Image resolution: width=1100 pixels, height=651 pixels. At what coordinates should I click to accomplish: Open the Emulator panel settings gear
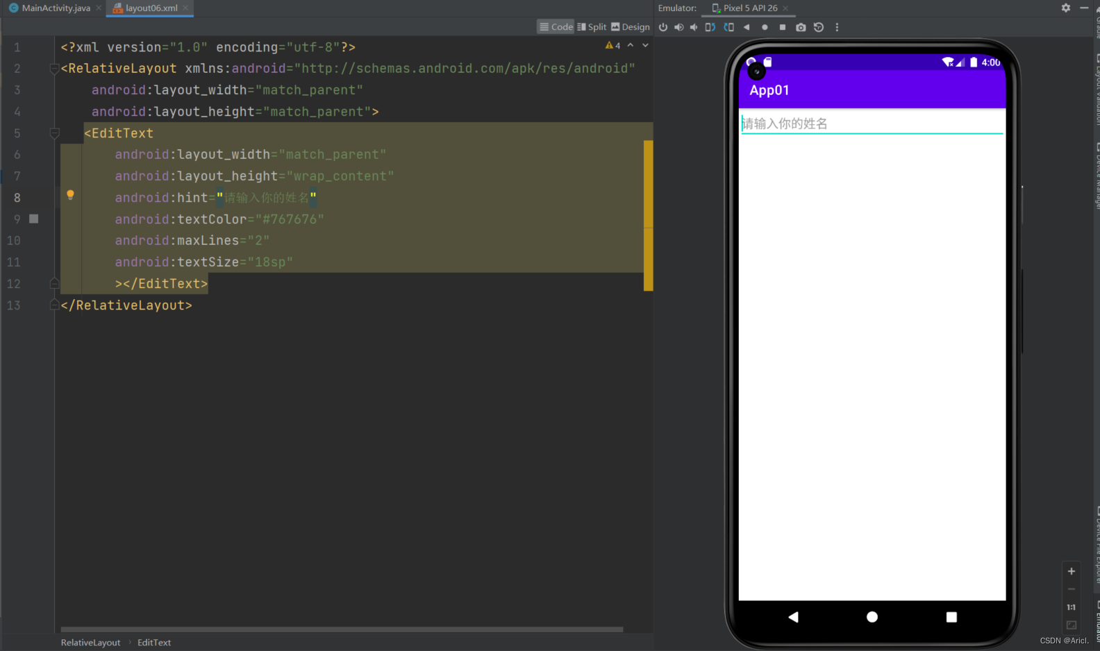coord(1066,8)
